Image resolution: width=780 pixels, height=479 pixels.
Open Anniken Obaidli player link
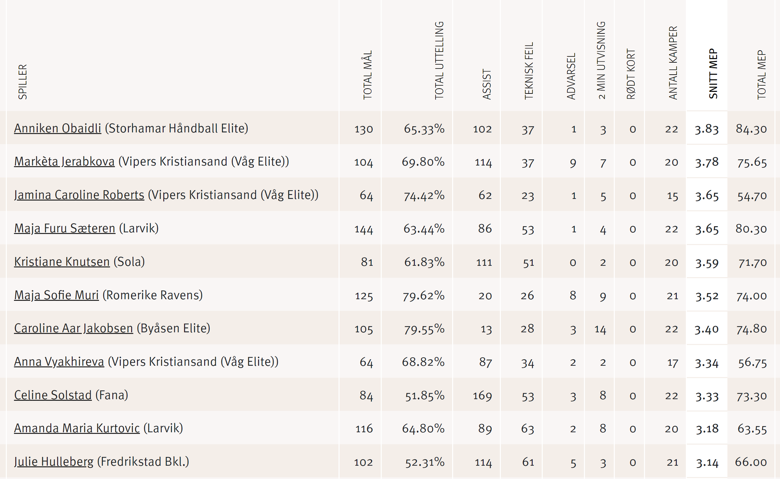(x=57, y=129)
